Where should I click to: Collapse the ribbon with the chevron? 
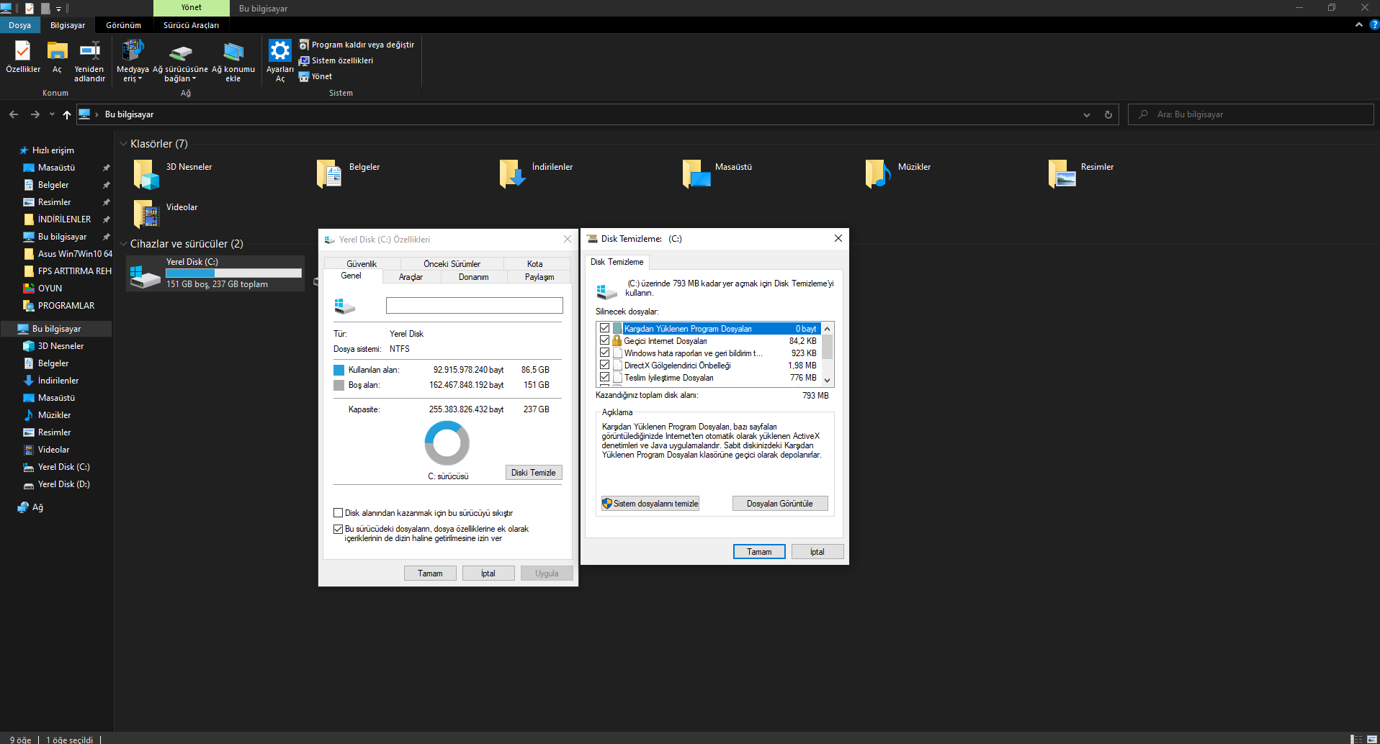pyautogui.click(x=1359, y=24)
